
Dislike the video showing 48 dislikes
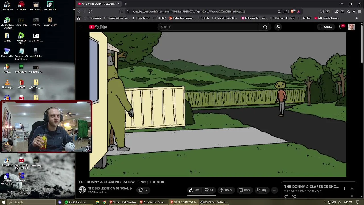209,190
